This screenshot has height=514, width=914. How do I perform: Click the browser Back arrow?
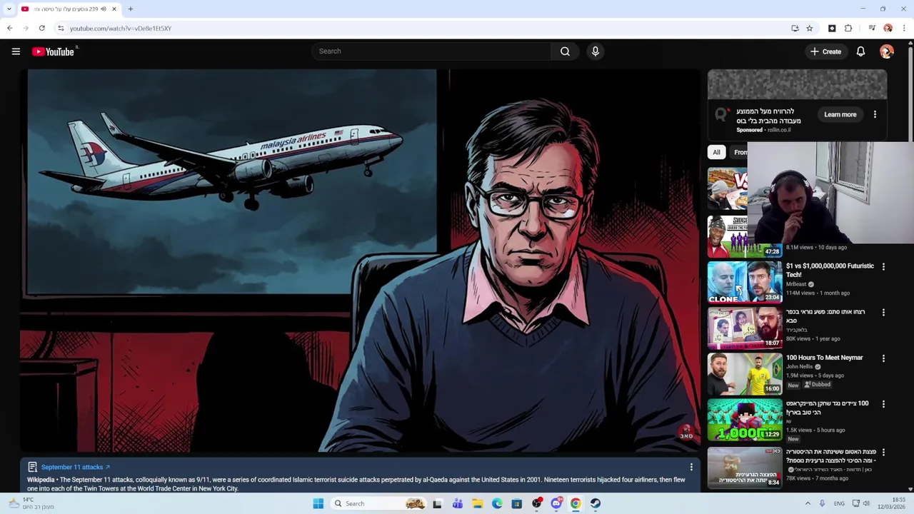click(x=9, y=29)
